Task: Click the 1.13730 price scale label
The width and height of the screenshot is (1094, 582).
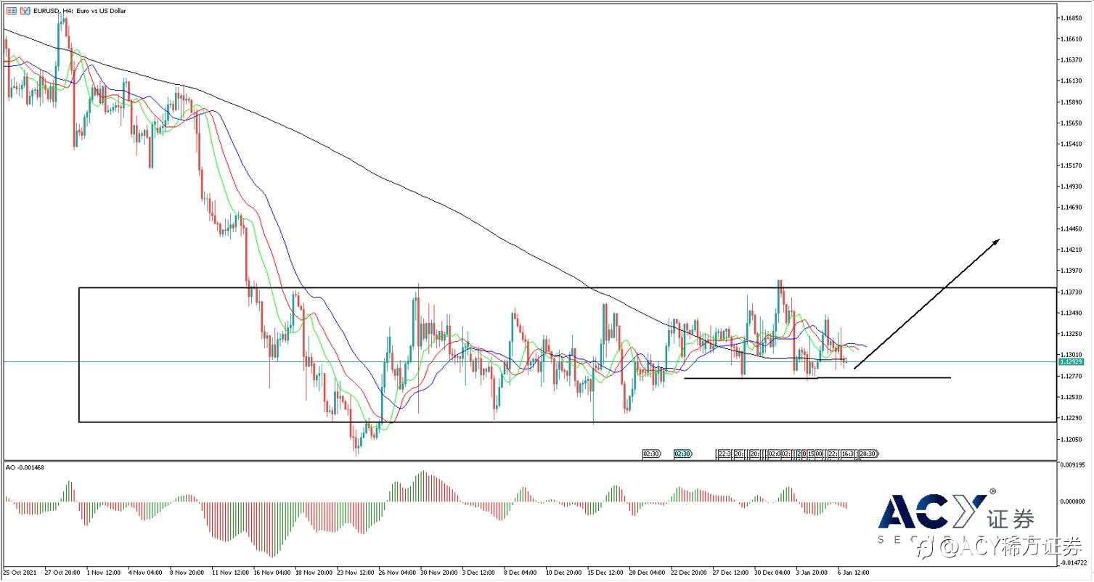Action: (1073, 292)
